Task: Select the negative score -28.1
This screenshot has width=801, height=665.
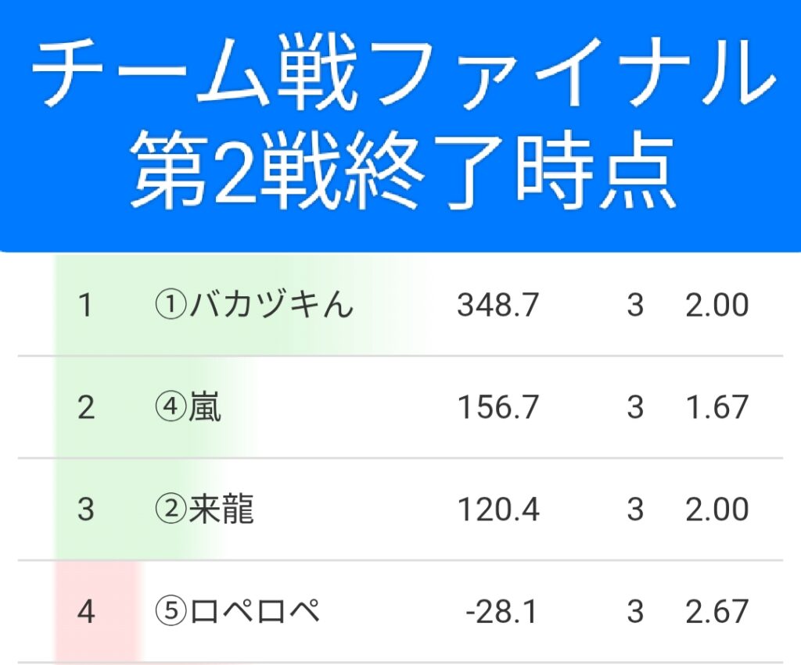Action: coord(501,612)
